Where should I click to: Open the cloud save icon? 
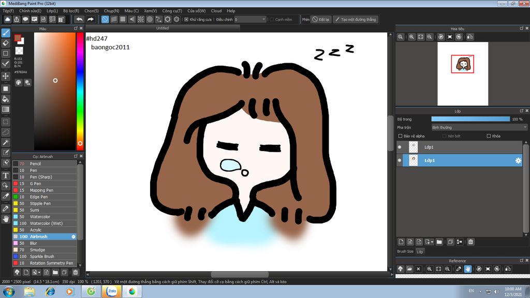coord(7,19)
